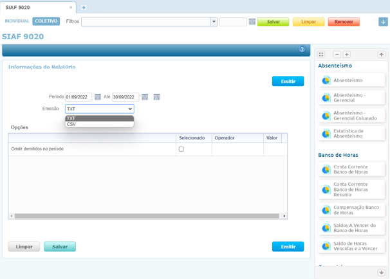Click the Emissão combo box

(99, 109)
